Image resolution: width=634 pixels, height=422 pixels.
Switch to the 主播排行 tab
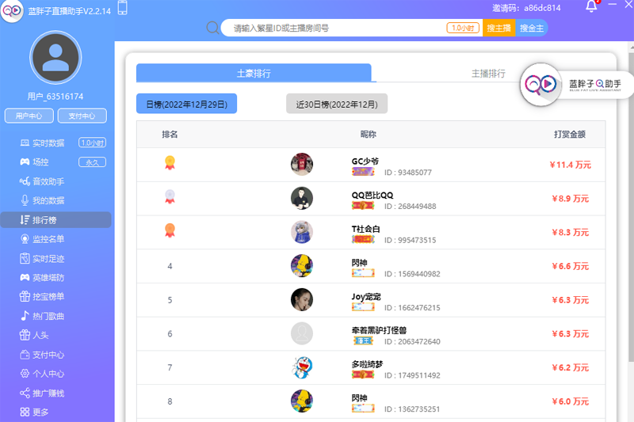coord(488,73)
